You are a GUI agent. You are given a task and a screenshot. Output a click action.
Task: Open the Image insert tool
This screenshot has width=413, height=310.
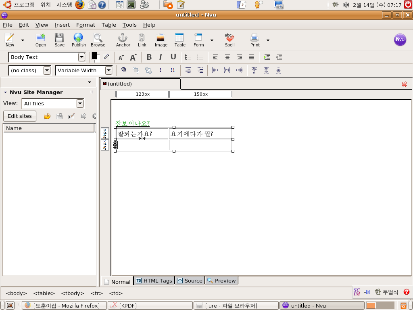point(161,40)
